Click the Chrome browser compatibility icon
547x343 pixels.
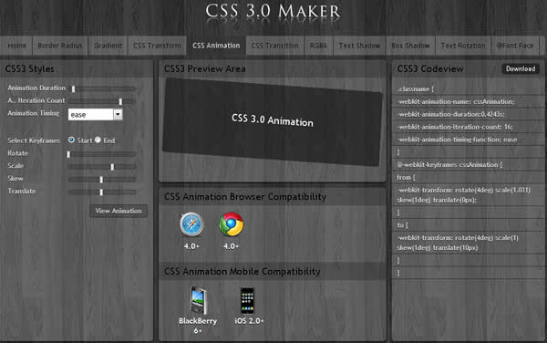(x=231, y=224)
